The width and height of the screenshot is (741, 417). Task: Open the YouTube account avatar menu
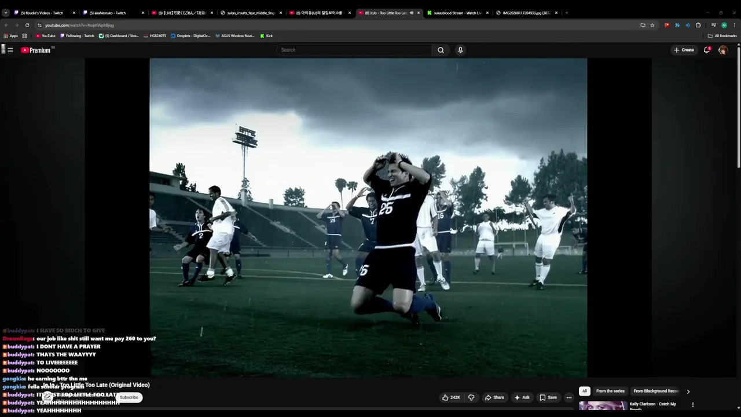tap(723, 50)
